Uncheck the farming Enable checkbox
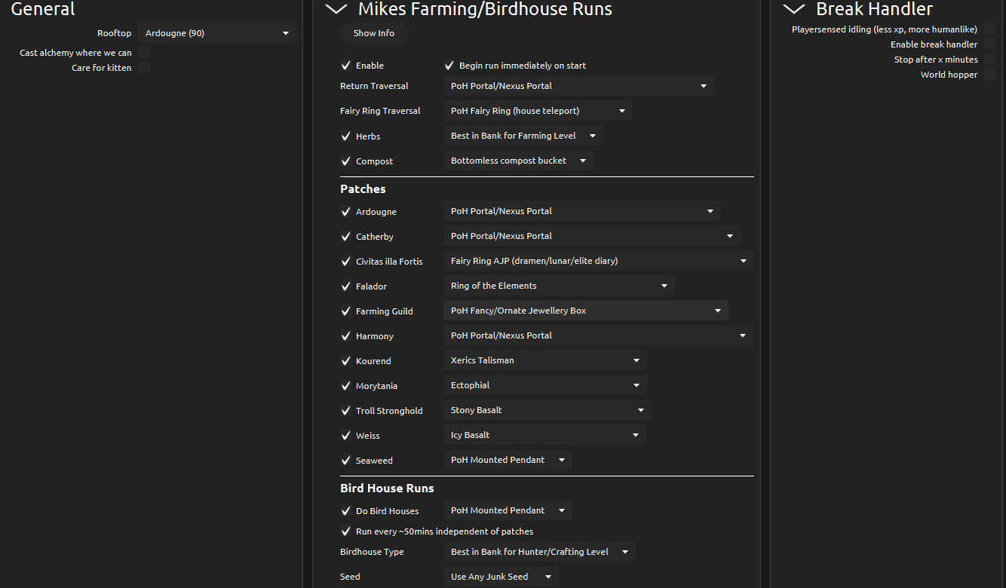 coord(346,66)
